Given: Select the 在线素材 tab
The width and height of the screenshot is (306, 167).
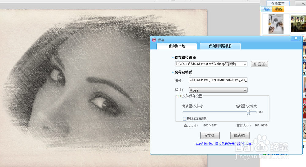Looking at the screenshot, I should click(278, 3).
